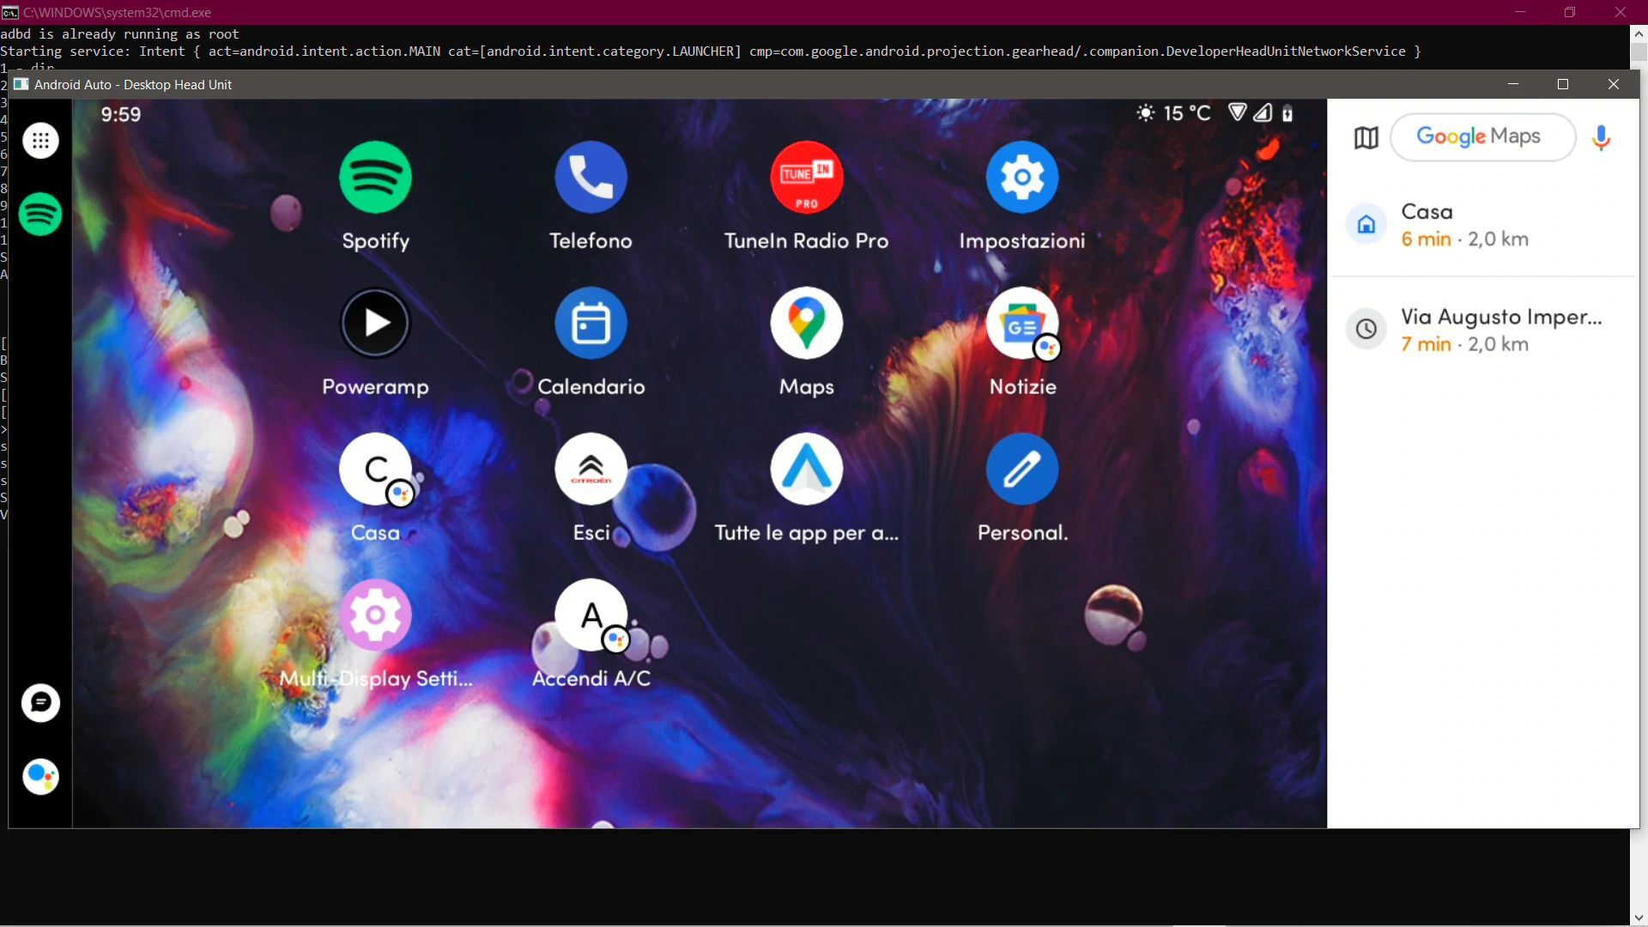
Task: Open Google Assistant from the sidebar
Action: pyautogui.click(x=40, y=777)
